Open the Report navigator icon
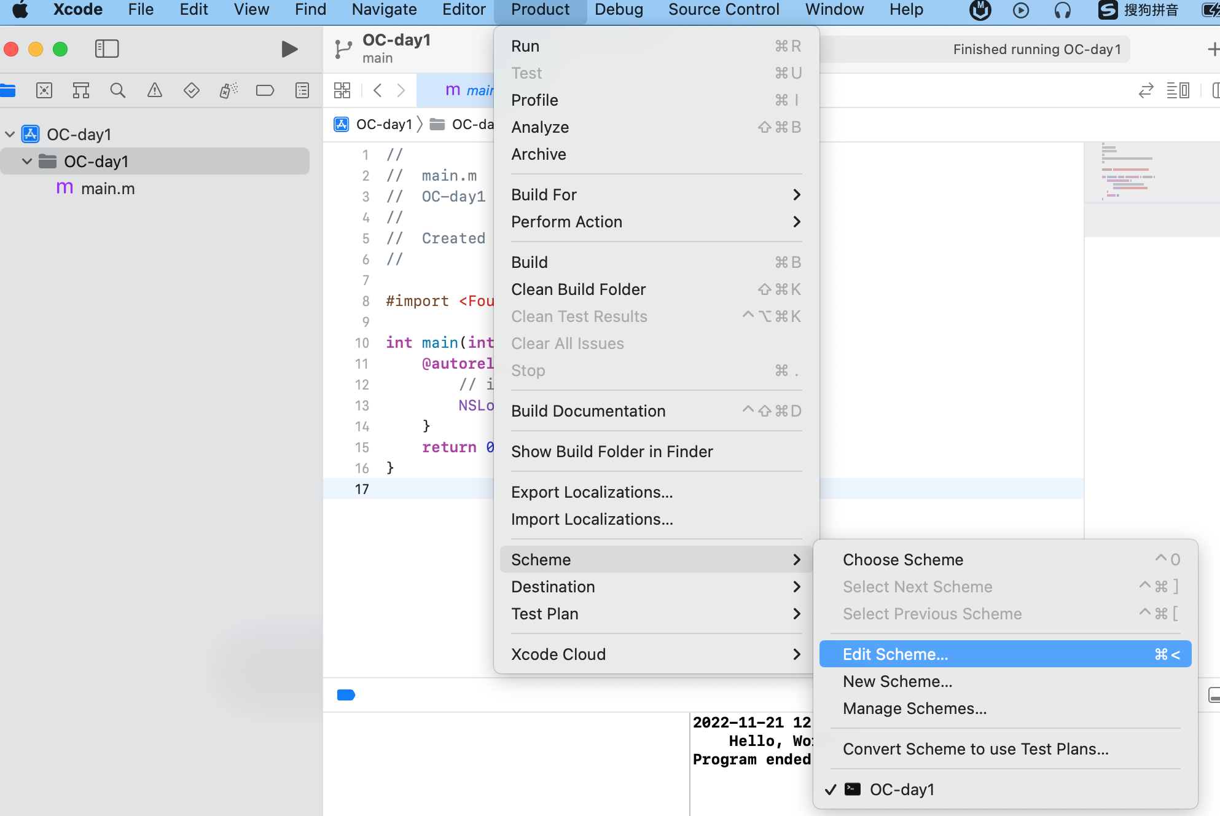Image resolution: width=1220 pixels, height=816 pixels. coord(302,91)
